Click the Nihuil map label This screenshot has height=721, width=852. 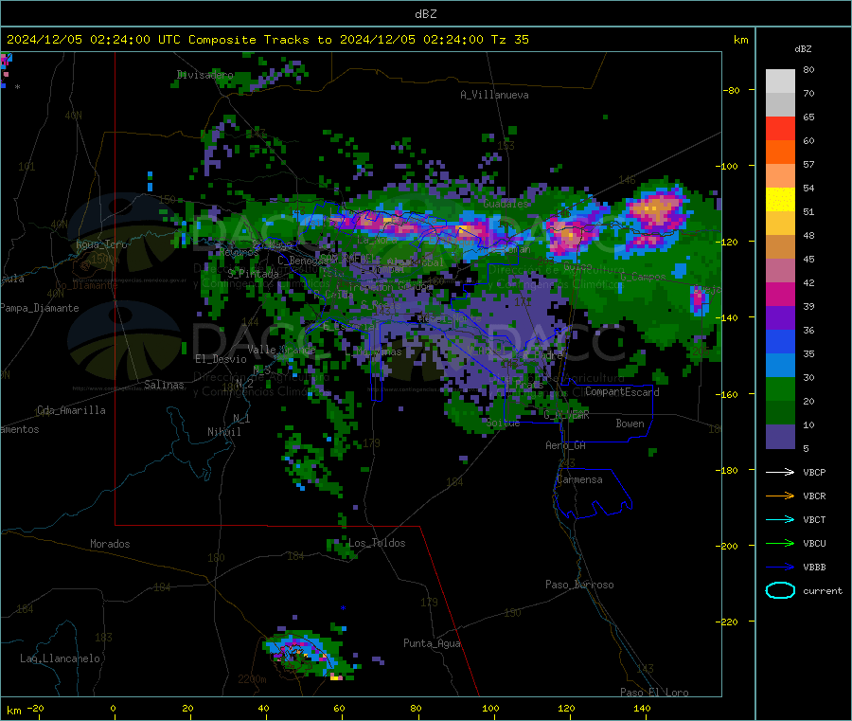click(224, 432)
